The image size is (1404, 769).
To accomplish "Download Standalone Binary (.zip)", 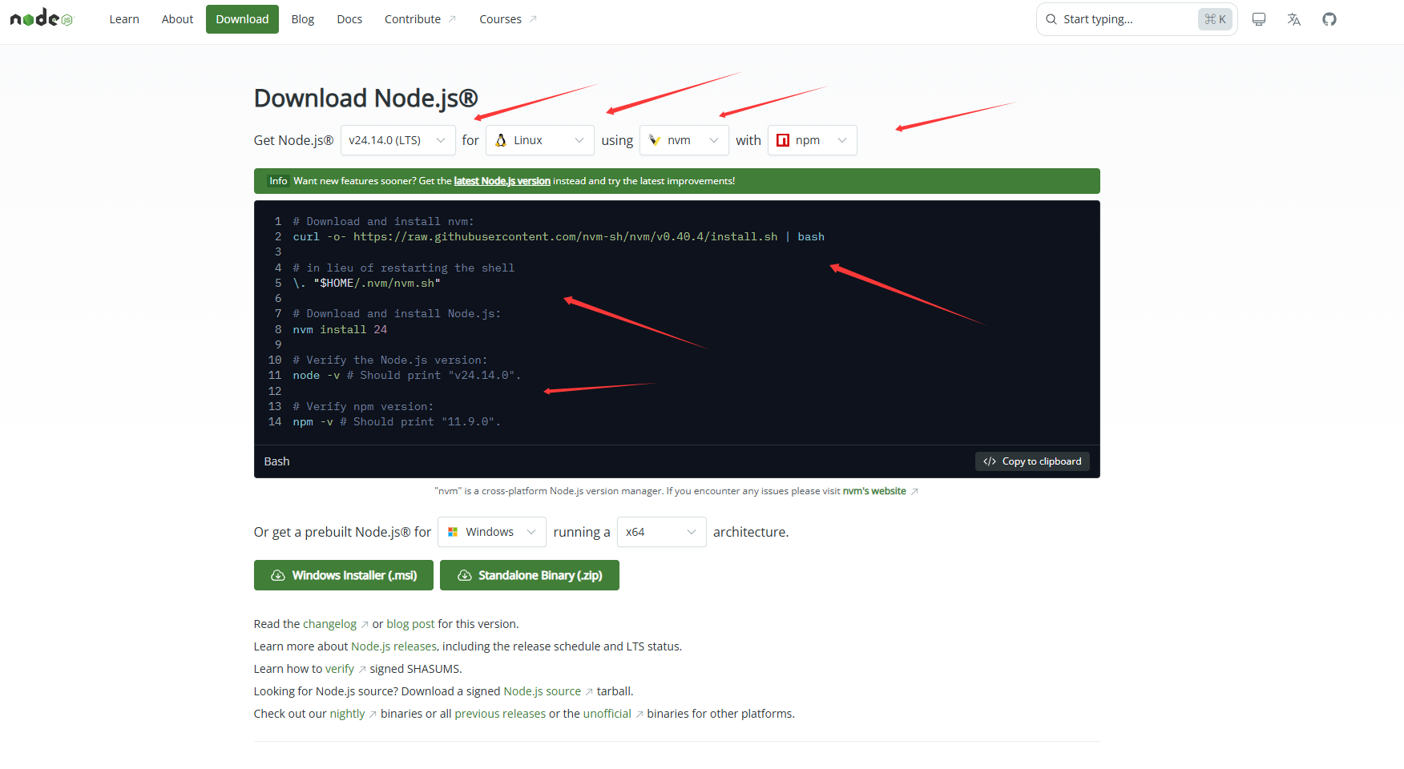I will click(530, 575).
